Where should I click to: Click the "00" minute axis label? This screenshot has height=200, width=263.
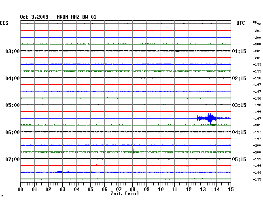coord(21,189)
